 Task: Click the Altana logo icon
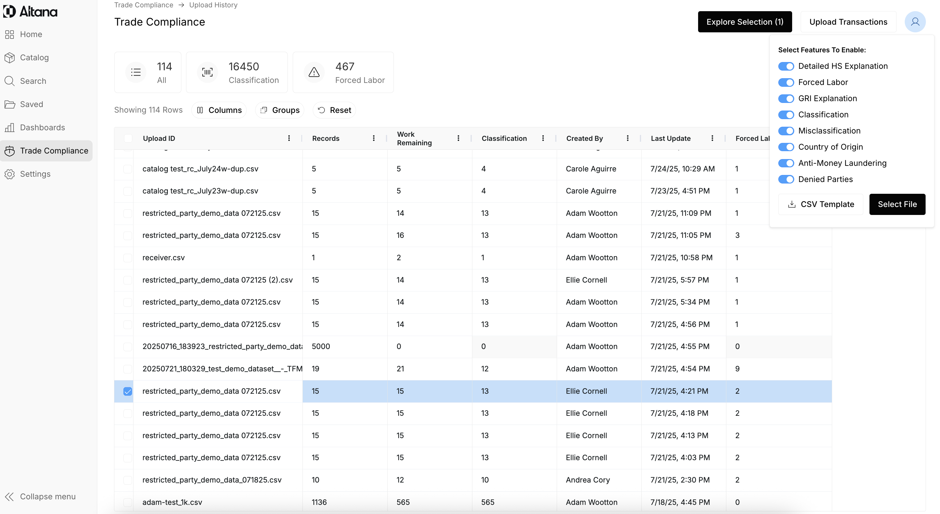click(x=9, y=11)
